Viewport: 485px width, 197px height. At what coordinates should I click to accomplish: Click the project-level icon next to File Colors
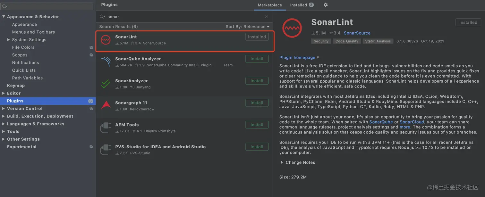[x=91, y=47]
